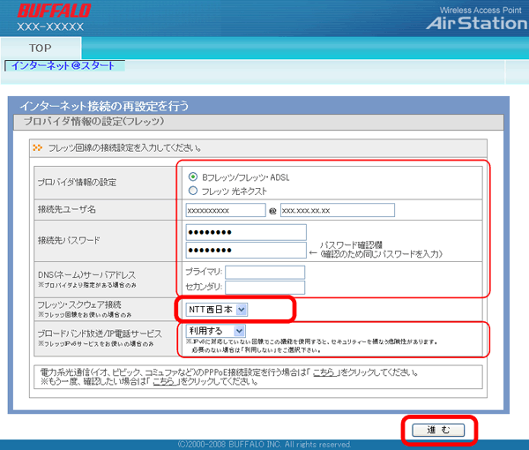Screen dimensions: 529x450
Task: Click the フレッツ・スクウェア接続 label
Action: click(x=79, y=304)
